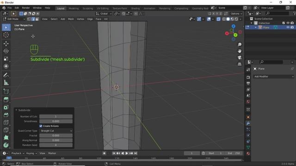Open the File menu
The image size is (296, 166).
point(9,8)
